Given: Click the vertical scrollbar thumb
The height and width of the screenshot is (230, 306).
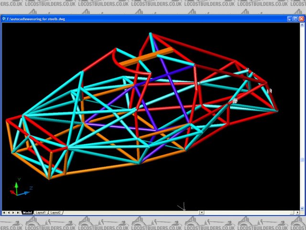Looking at the screenshot, I should (x=302, y=160).
